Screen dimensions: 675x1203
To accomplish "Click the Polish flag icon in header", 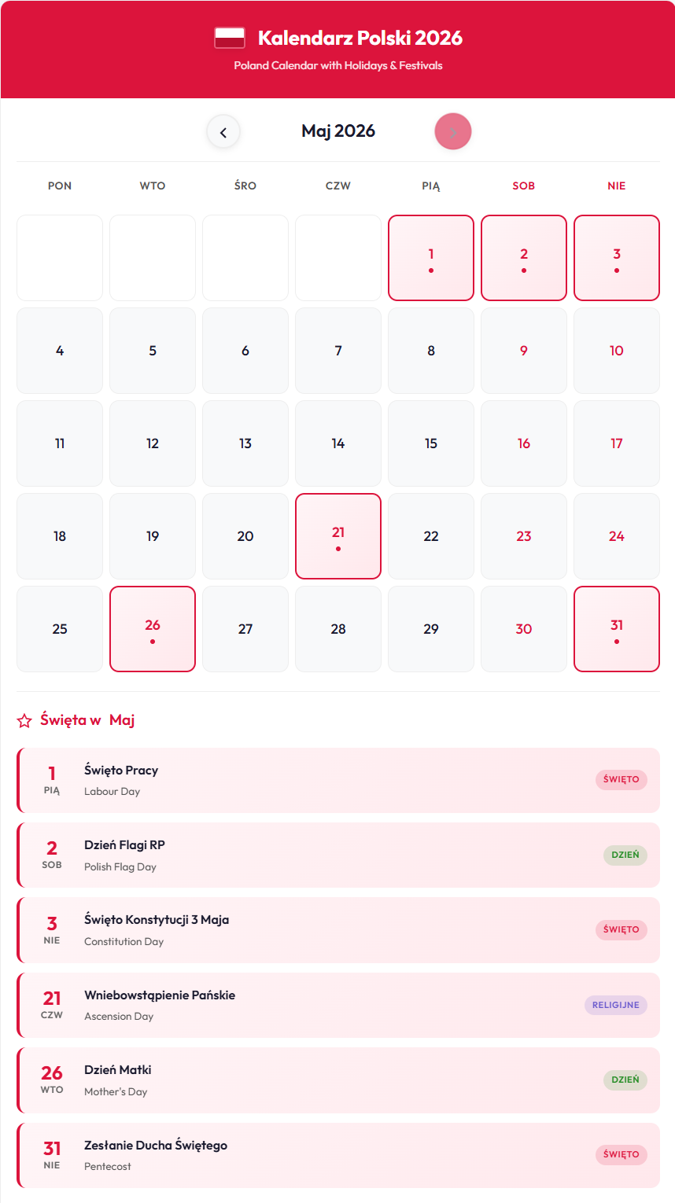I will point(230,38).
